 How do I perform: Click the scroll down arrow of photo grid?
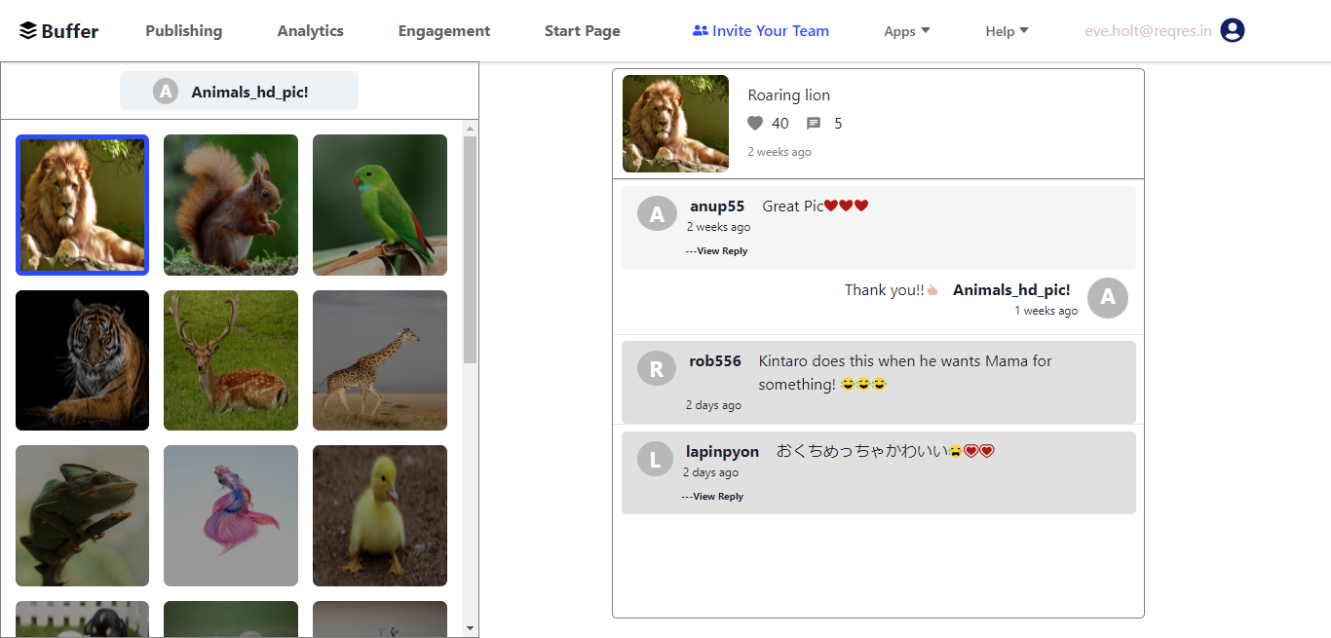(x=470, y=629)
